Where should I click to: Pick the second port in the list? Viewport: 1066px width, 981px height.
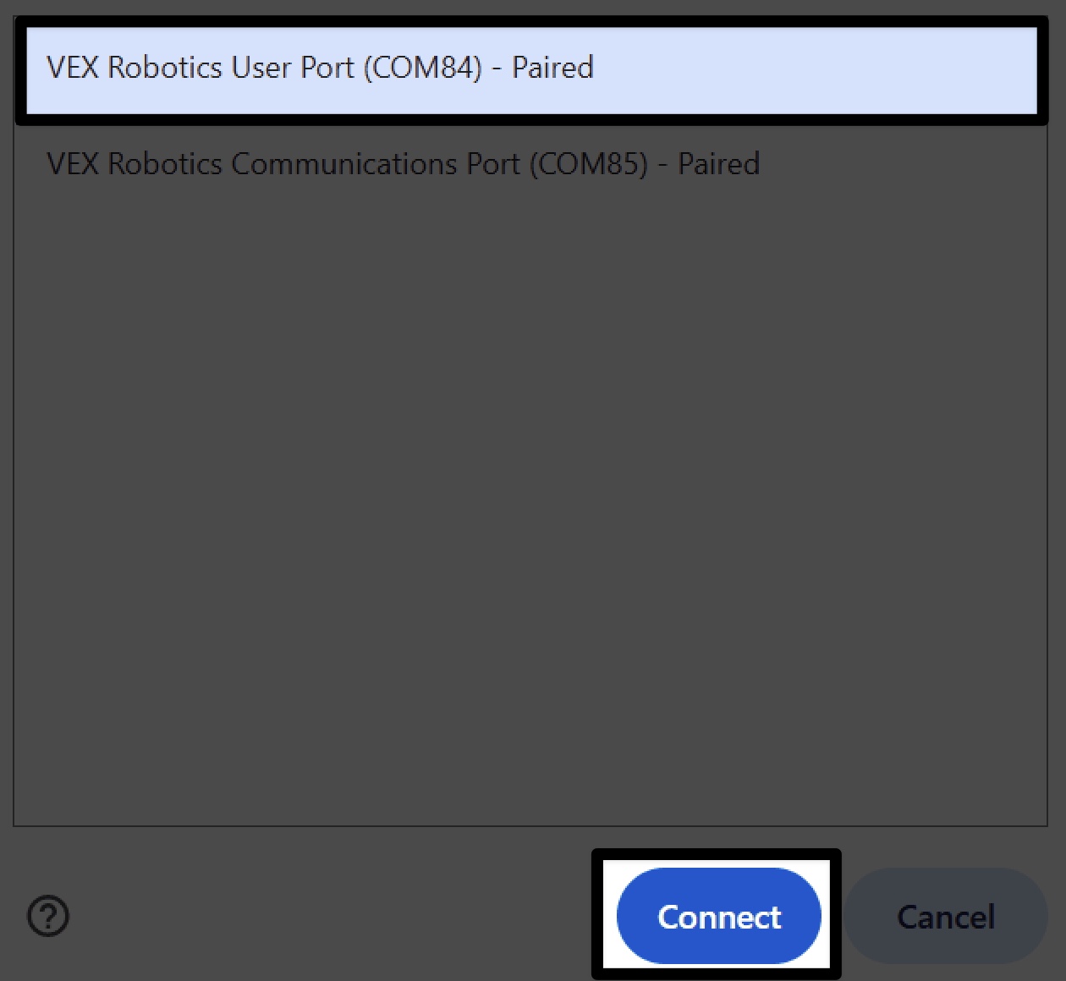pos(403,163)
